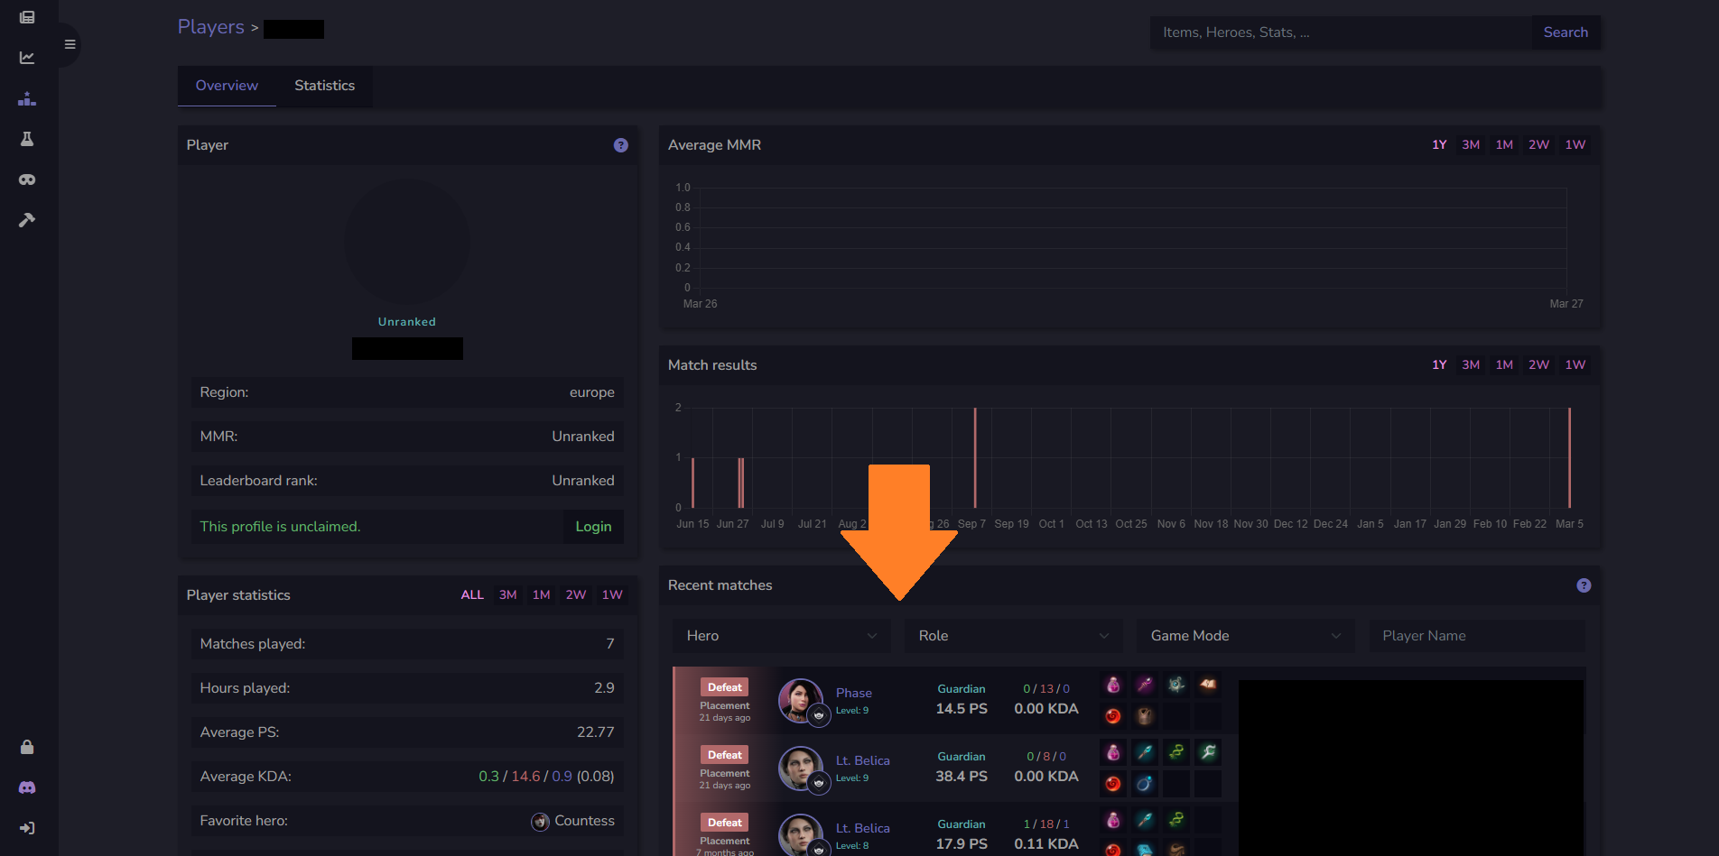
Task: Select the Overview tab
Action: pyautogui.click(x=227, y=86)
